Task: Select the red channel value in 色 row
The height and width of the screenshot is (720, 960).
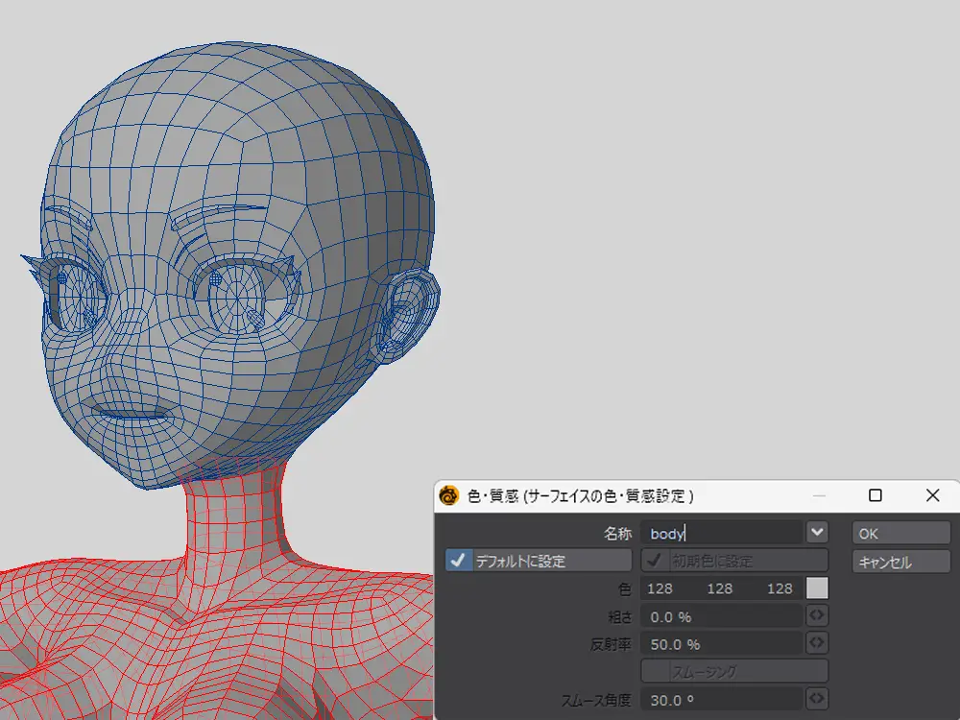Action: tap(660, 588)
